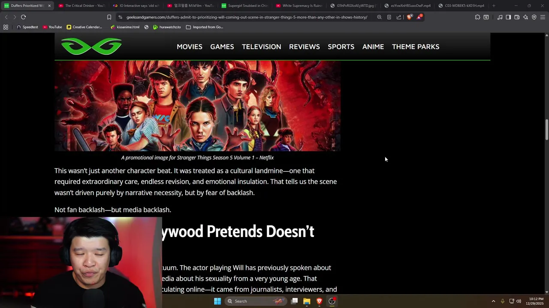Open the Speedtest bookmark

click(27, 27)
